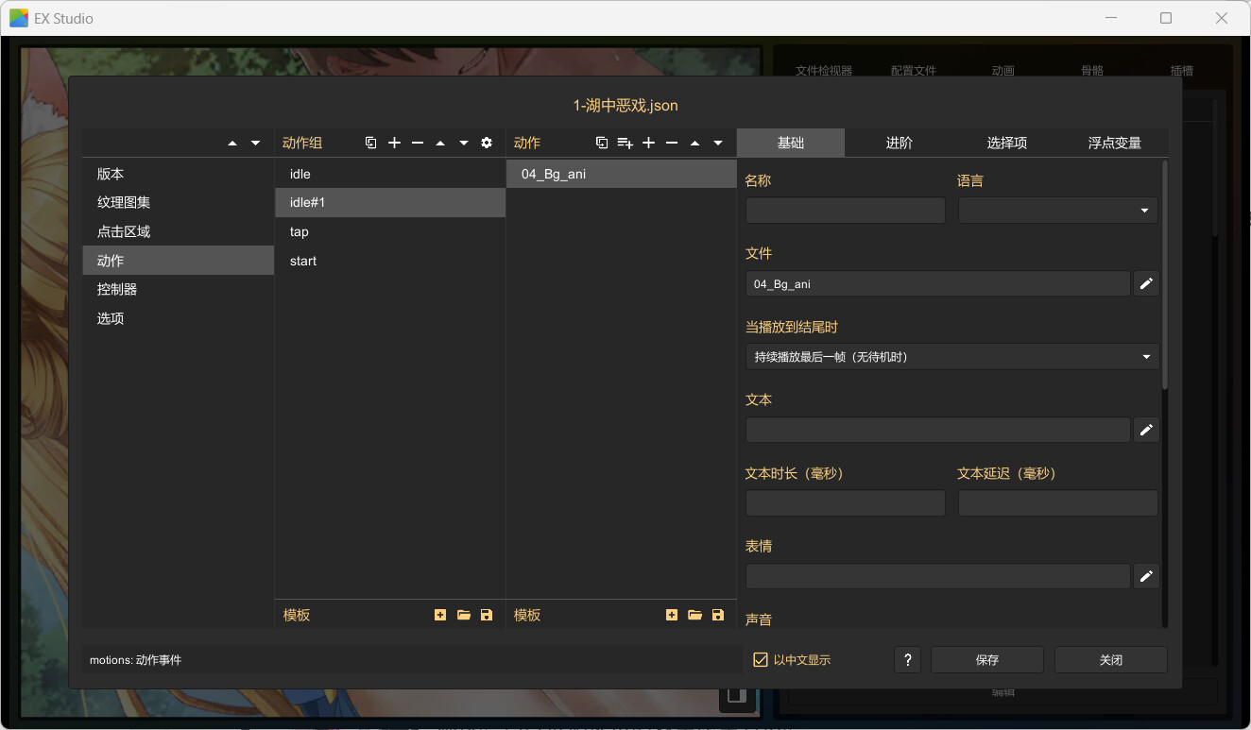Open the 语言 dropdown

(1058, 211)
